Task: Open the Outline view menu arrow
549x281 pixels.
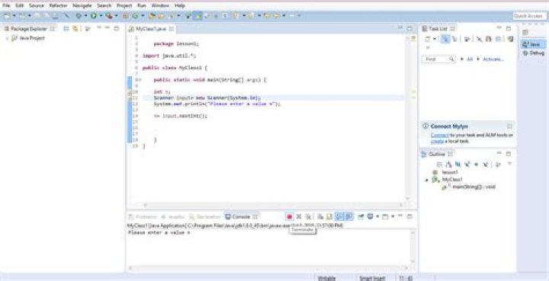Action: pyautogui.click(x=509, y=164)
